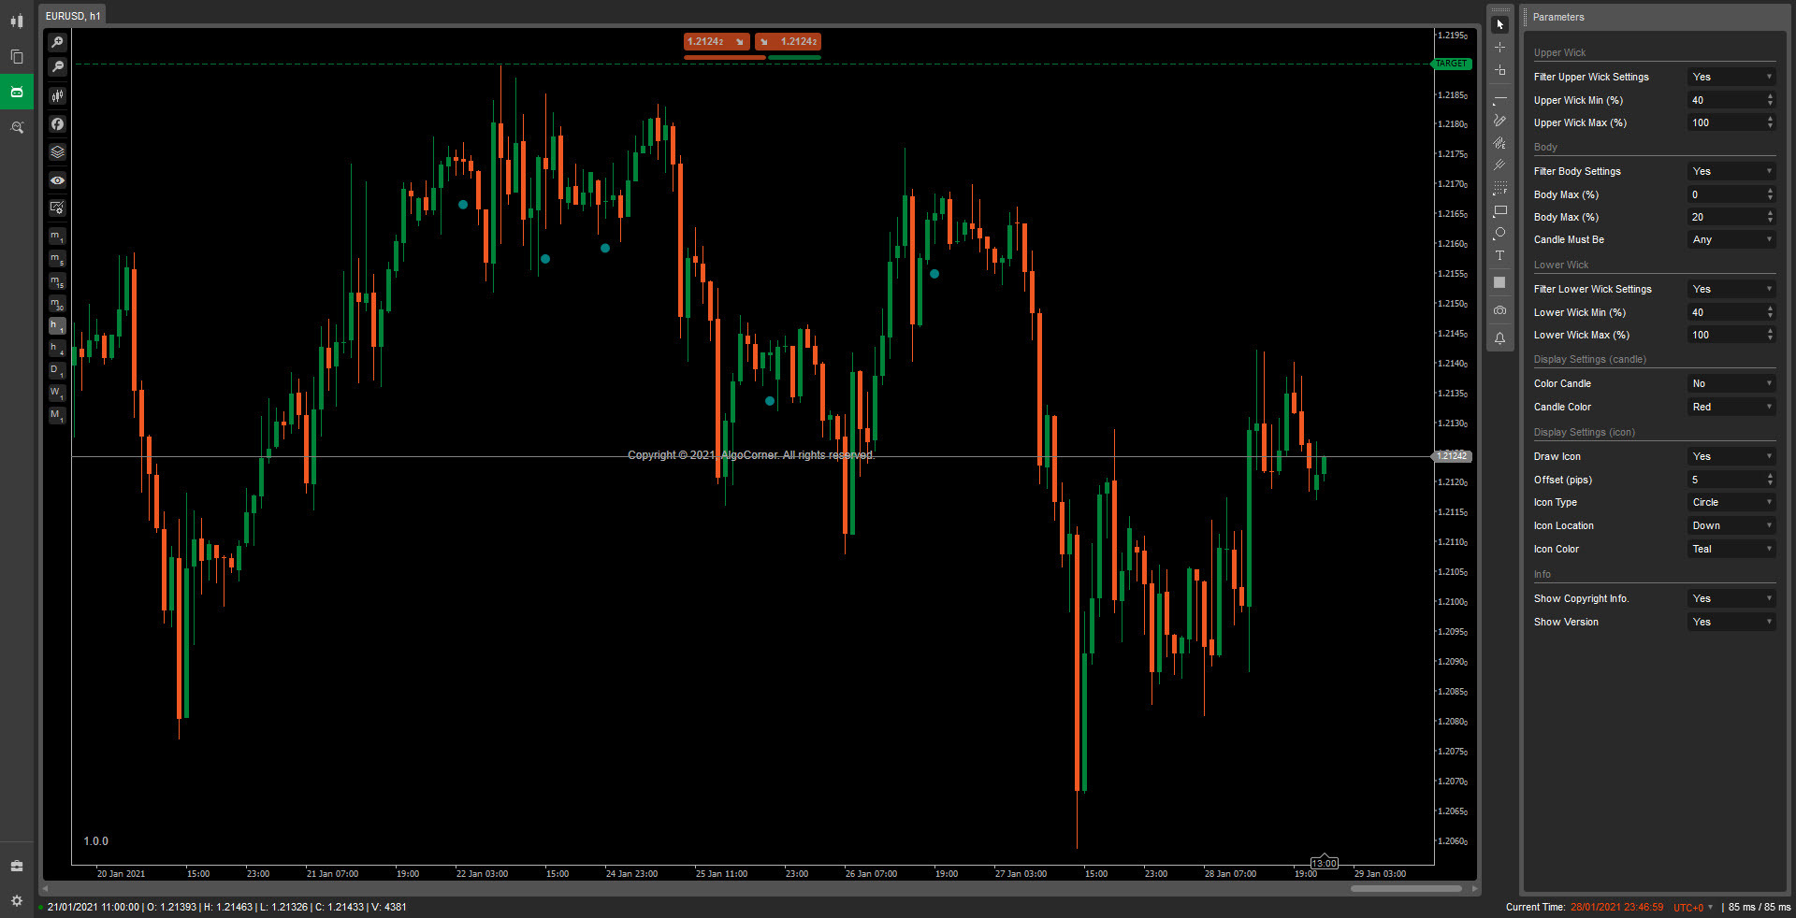Viewport: 1796px width, 918px height.
Task: Activate the crosshair tool
Action: (x=1499, y=48)
